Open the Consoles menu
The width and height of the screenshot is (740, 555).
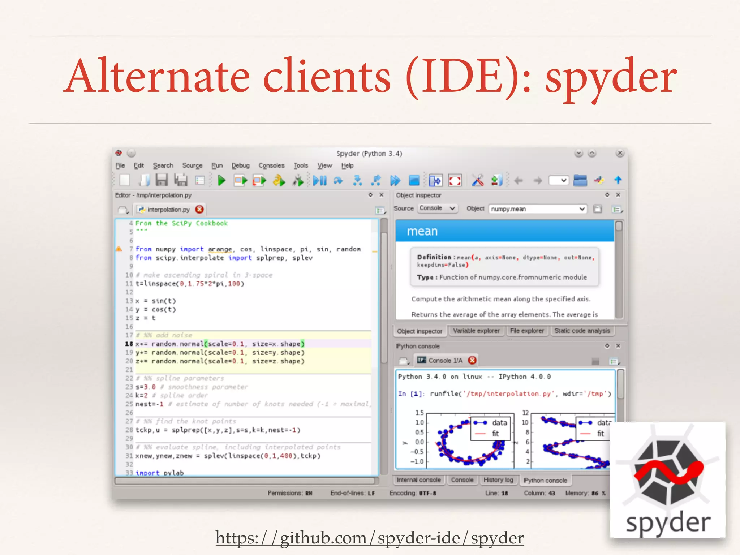271,165
